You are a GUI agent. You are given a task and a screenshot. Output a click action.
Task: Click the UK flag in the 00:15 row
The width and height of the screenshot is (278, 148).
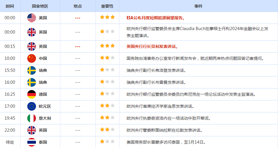32,46
